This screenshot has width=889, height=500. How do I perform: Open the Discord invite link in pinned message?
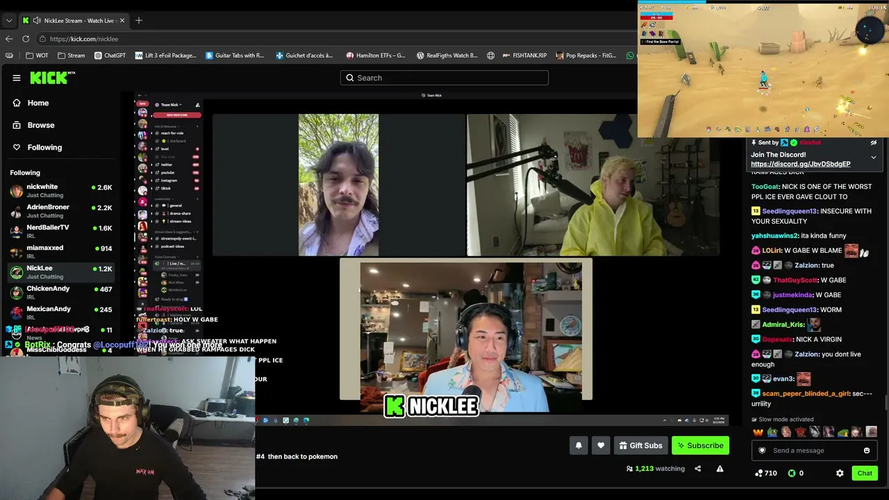[800, 164]
